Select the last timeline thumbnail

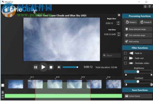[114, 84]
